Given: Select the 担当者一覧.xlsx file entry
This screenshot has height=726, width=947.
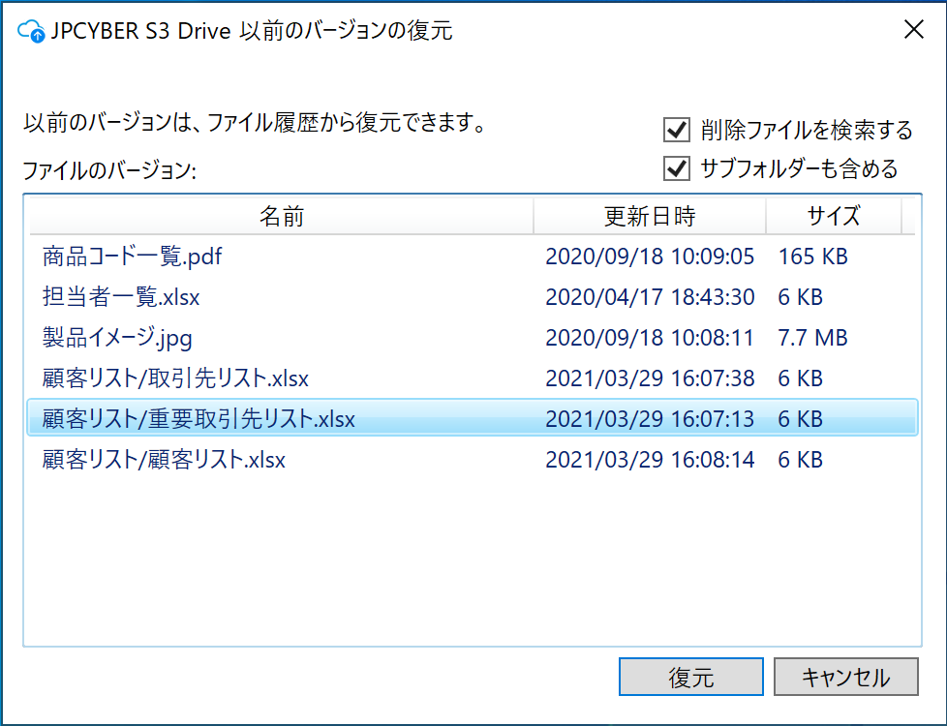Looking at the screenshot, I should click(x=121, y=297).
